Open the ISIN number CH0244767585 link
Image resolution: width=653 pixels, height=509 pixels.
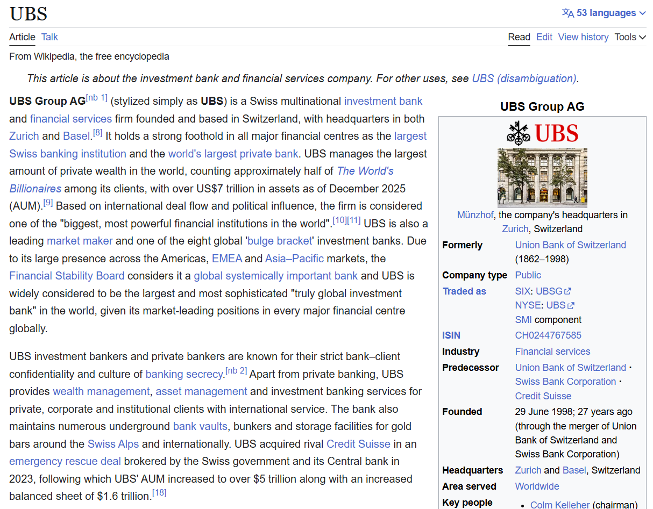pos(548,335)
